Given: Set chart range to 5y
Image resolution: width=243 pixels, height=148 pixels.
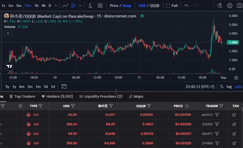Looking at the screenshot, I should pyautogui.click(x=7, y=87).
